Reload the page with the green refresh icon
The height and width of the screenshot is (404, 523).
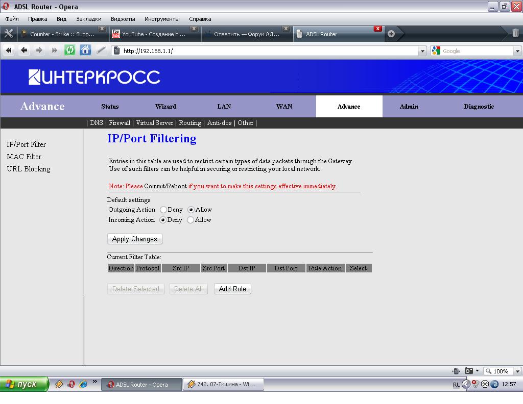pyautogui.click(x=69, y=50)
